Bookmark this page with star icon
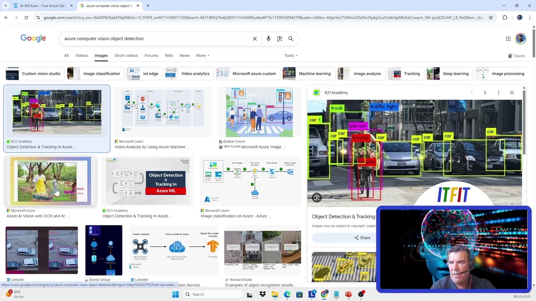This screenshot has width=536, height=301. pyautogui.click(x=491, y=18)
